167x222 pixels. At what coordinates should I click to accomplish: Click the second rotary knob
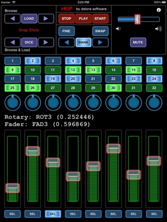(x=32, y=103)
